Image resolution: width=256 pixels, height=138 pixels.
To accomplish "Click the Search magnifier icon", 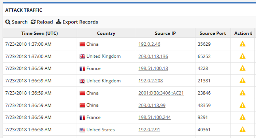I will point(8,22).
